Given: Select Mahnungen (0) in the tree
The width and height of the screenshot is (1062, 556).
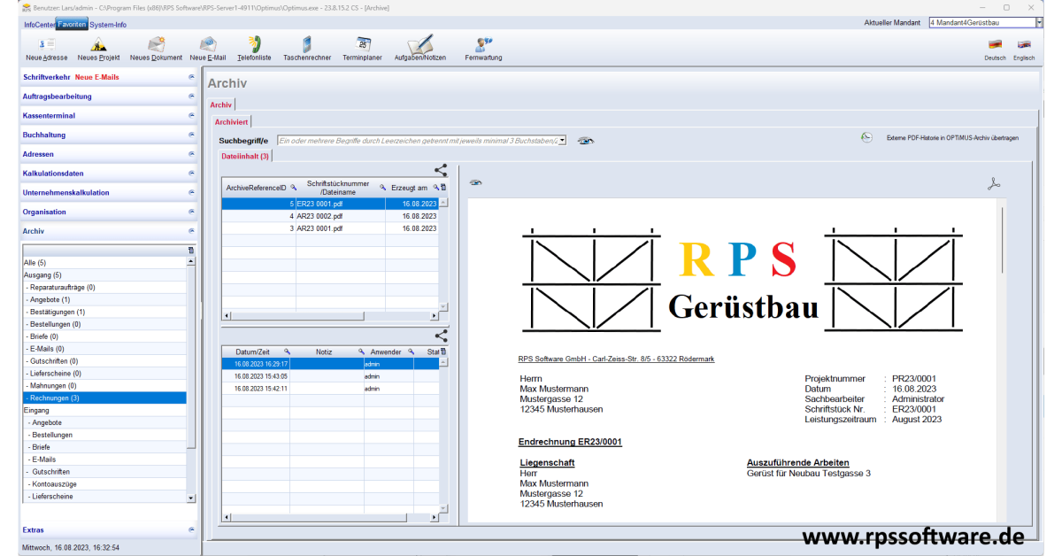Looking at the screenshot, I should click(104, 386).
